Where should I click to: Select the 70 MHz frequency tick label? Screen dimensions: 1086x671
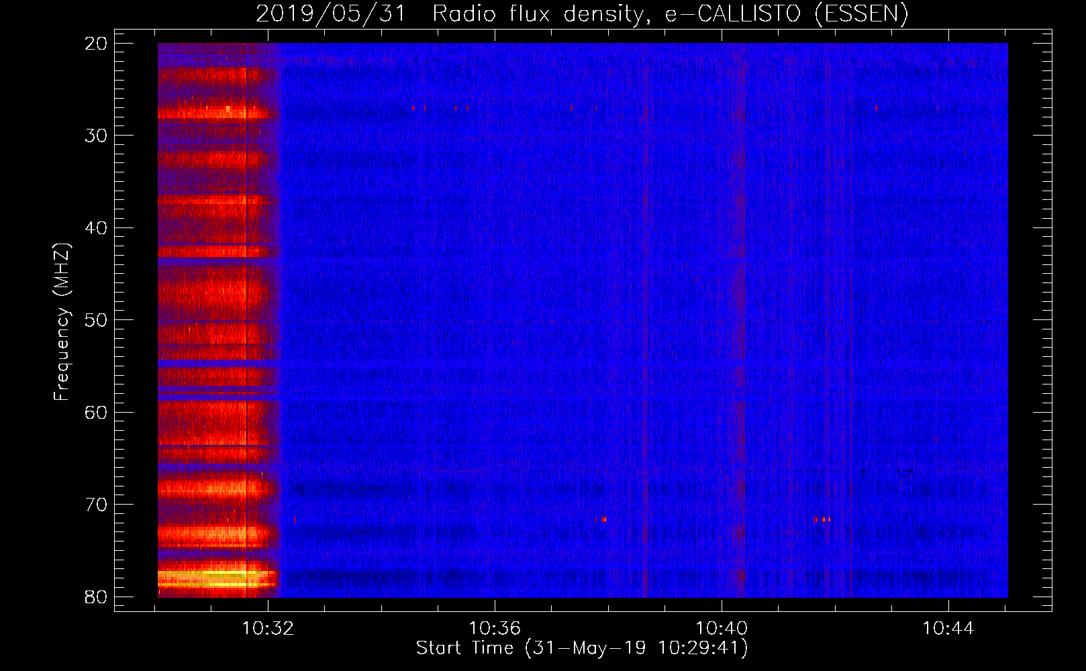click(97, 505)
